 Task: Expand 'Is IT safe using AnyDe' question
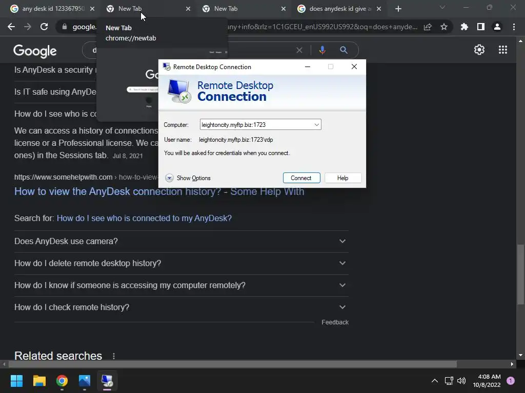coord(55,92)
